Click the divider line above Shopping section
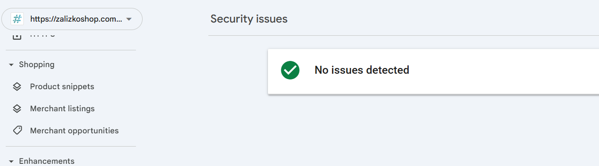The width and height of the screenshot is (599, 166). click(x=71, y=50)
